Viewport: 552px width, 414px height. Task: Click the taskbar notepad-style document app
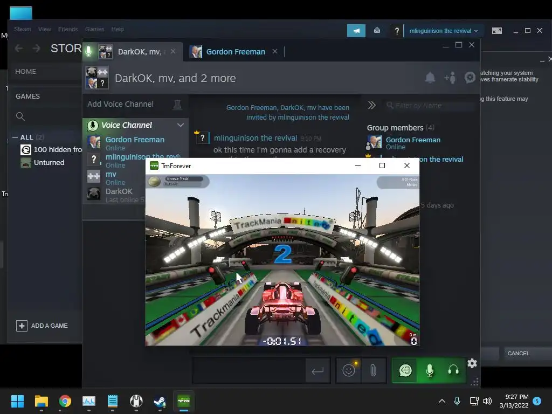click(112, 401)
